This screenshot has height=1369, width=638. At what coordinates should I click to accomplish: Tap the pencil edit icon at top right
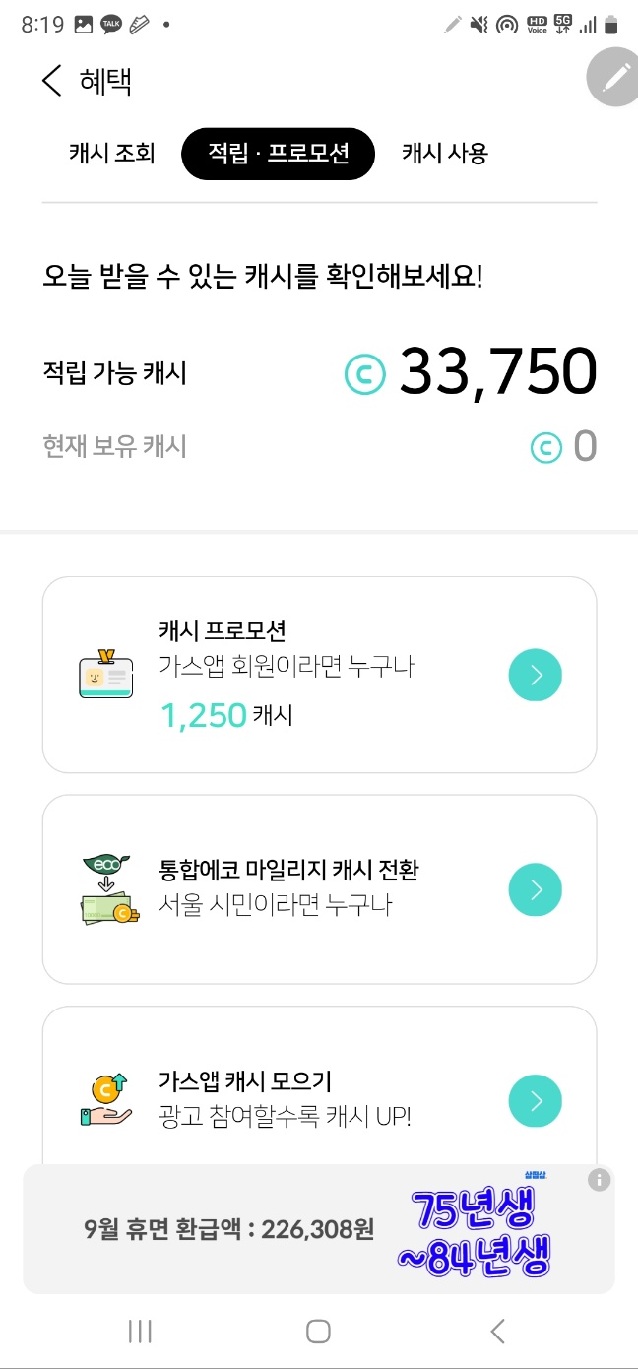coord(611,78)
